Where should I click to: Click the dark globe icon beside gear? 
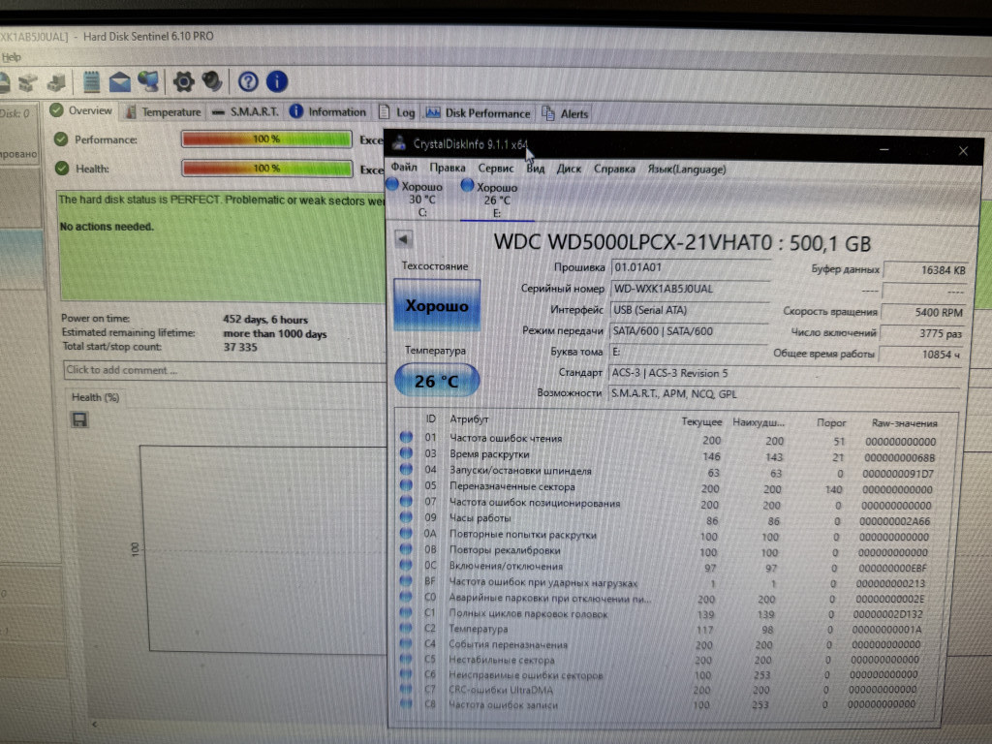(212, 81)
